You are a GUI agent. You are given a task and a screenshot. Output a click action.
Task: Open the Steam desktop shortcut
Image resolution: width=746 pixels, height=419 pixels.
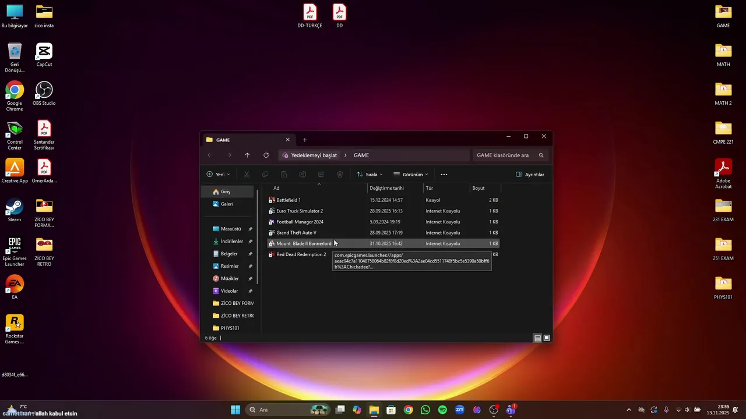(x=15, y=210)
